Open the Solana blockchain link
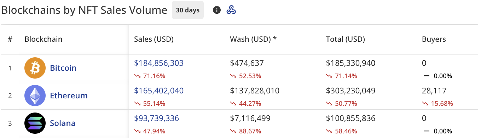The width and height of the screenshot is (481, 138). pos(63,123)
